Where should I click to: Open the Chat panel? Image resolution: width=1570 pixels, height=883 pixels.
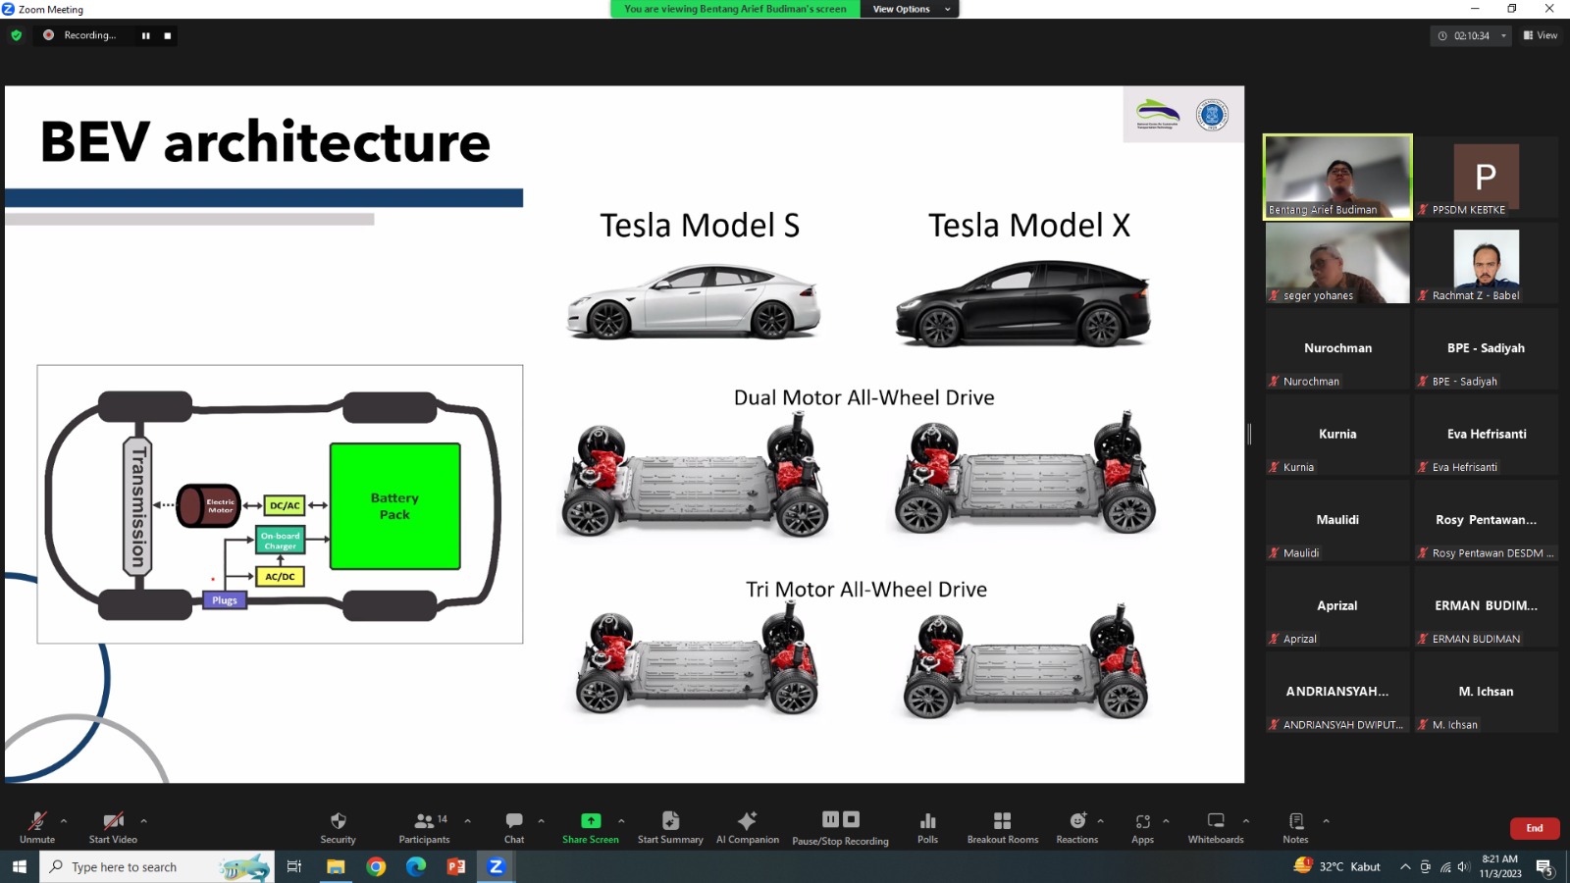coord(514,827)
